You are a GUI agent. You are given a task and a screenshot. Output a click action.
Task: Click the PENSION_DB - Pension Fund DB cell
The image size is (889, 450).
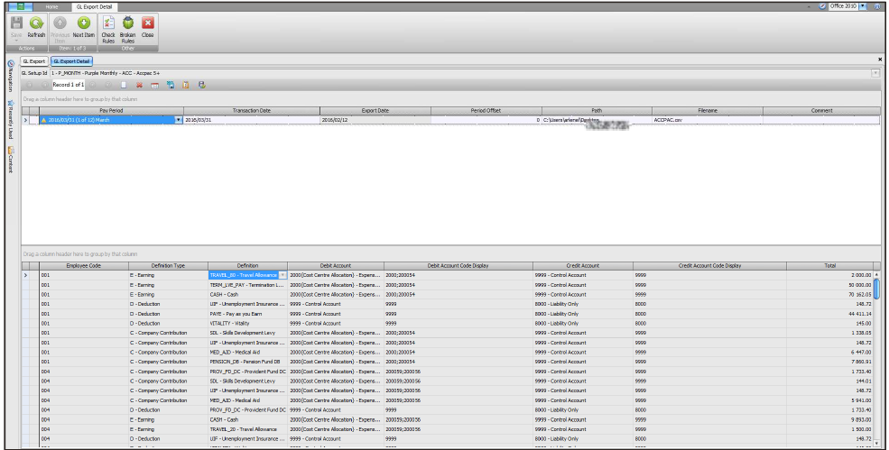tap(248, 362)
